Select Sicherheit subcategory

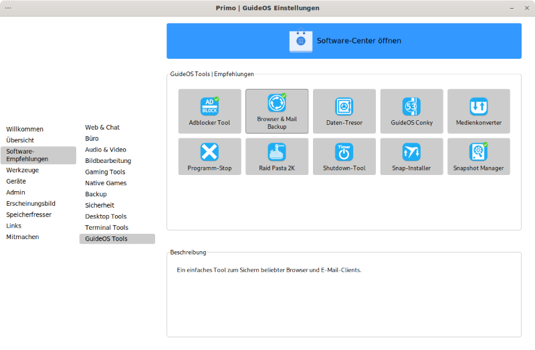click(100, 205)
